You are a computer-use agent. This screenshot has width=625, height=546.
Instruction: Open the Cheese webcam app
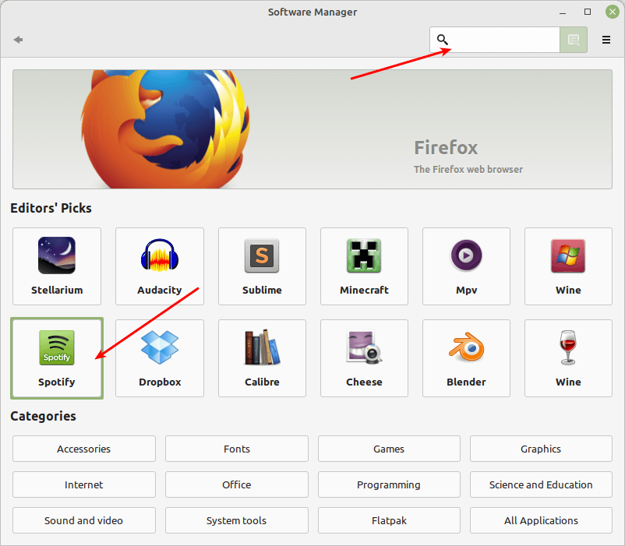click(364, 358)
